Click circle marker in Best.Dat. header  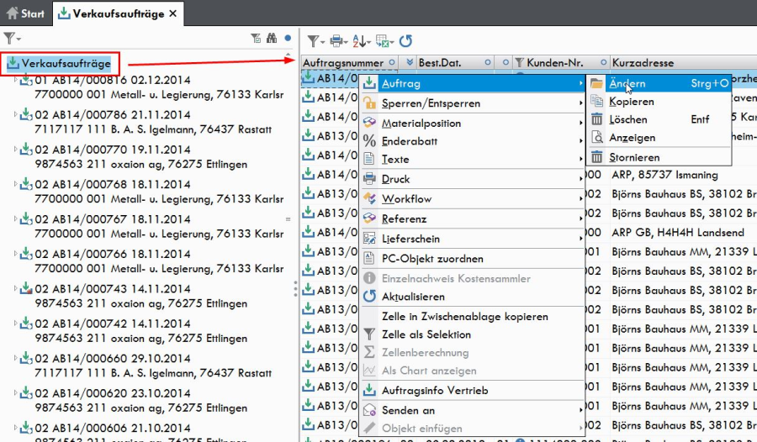click(488, 62)
